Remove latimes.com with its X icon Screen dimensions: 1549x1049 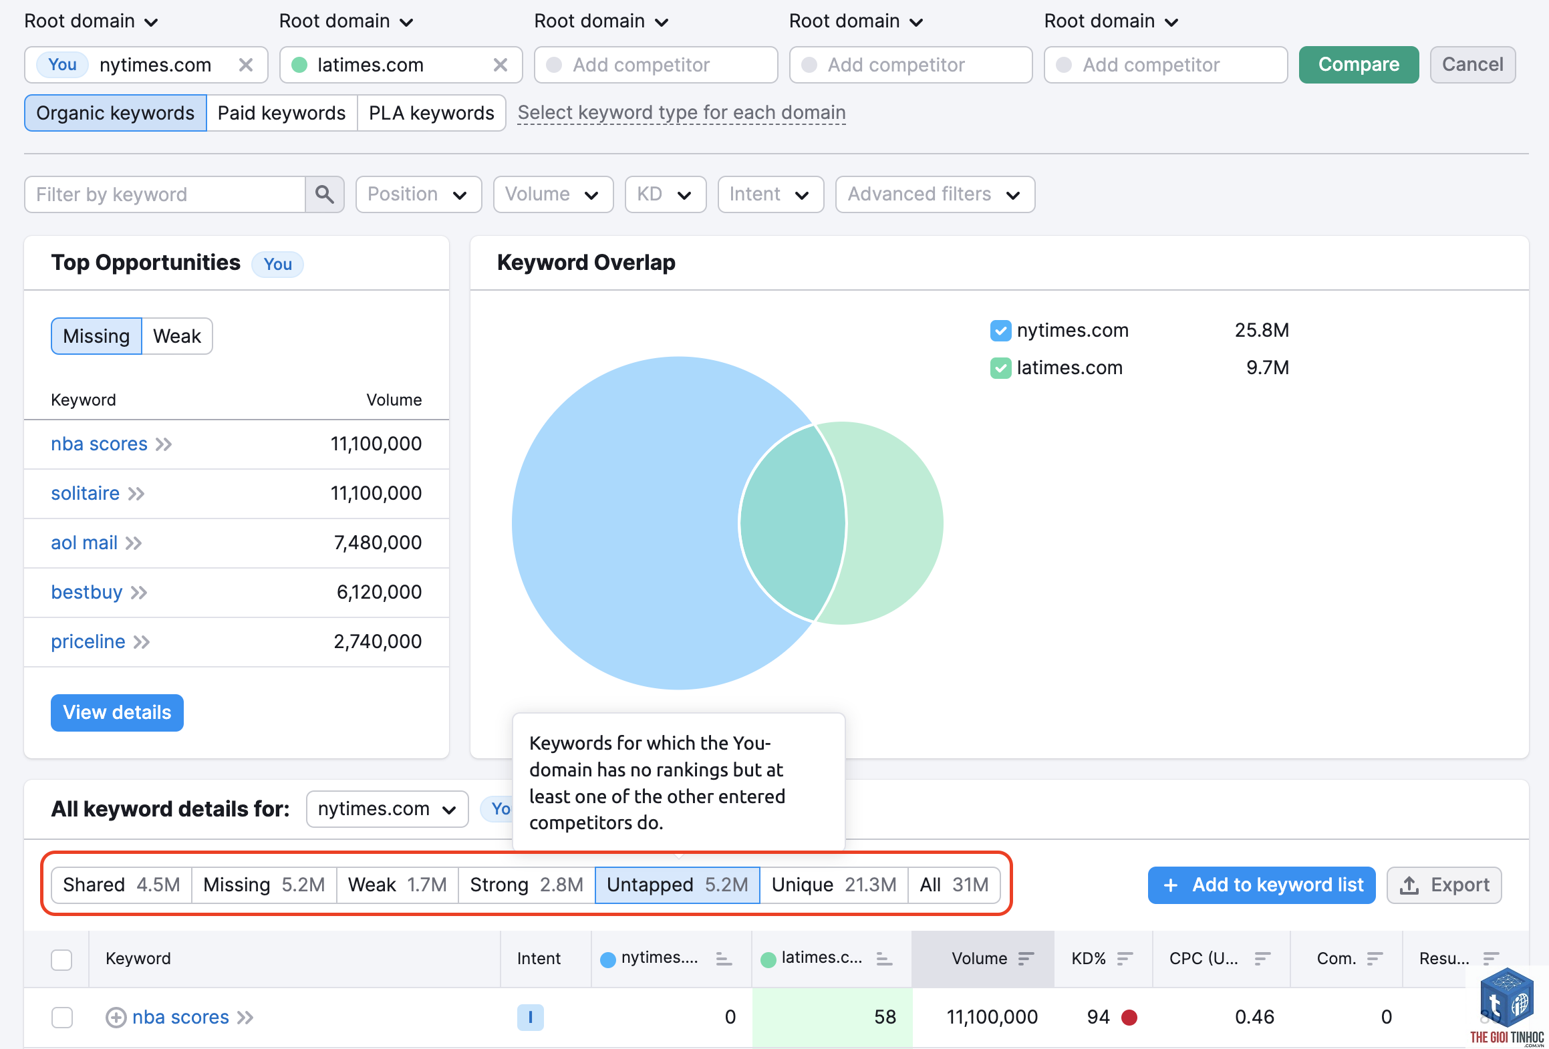pos(501,65)
